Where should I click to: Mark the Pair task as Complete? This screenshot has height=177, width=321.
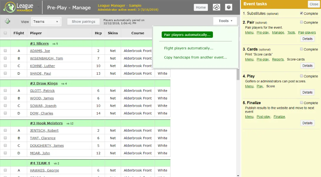pyautogui.click(x=301, y=22)
